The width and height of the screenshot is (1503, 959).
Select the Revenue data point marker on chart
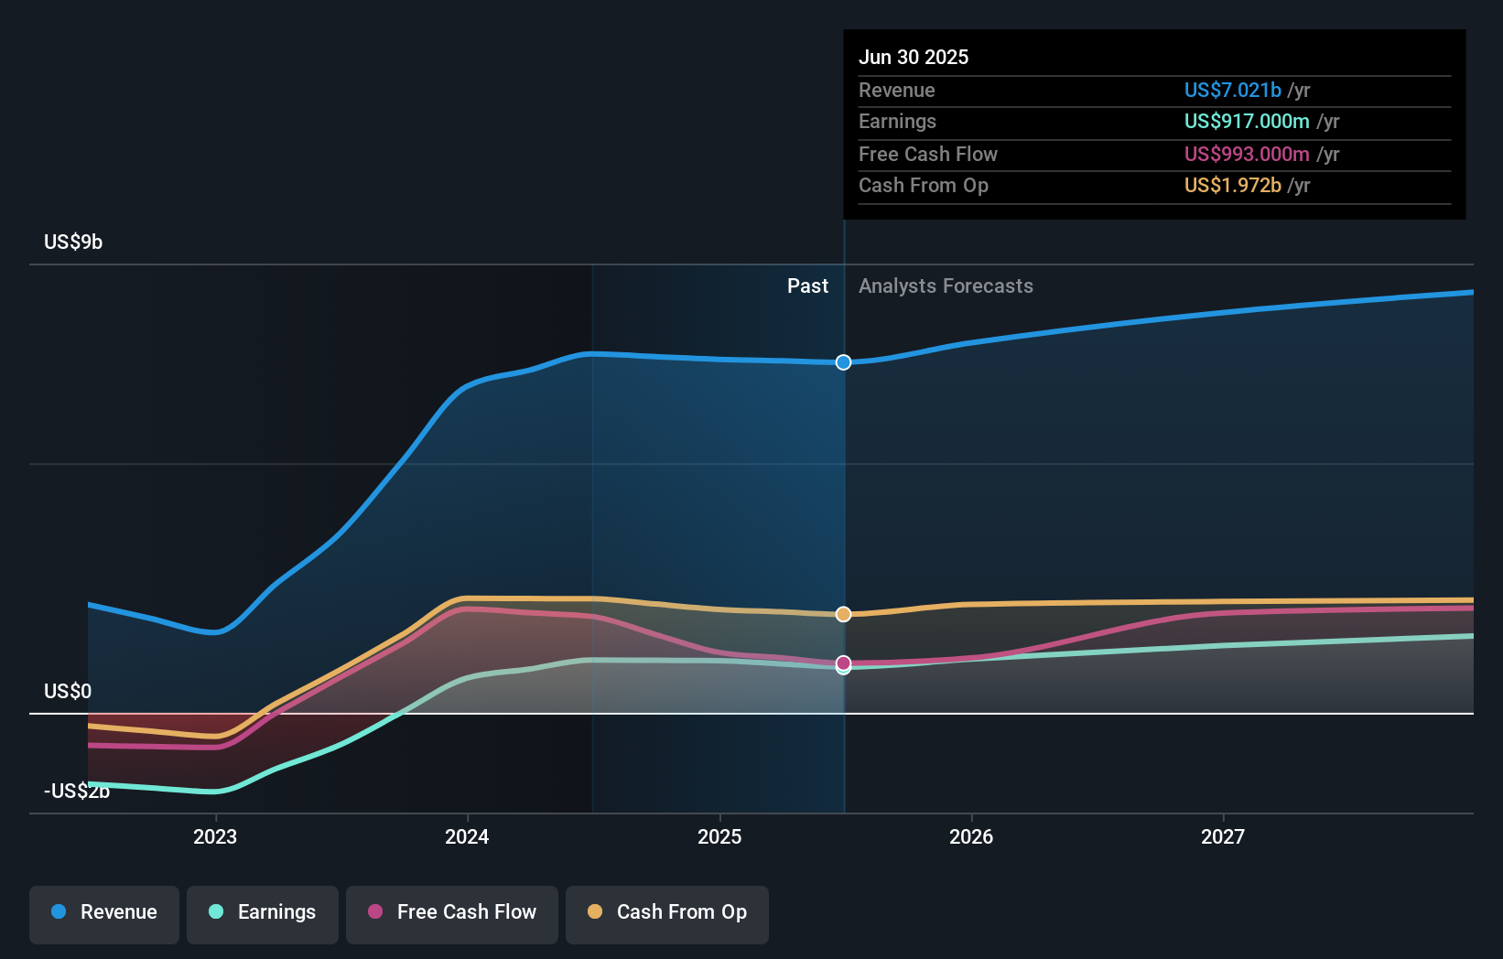(843, 362)
